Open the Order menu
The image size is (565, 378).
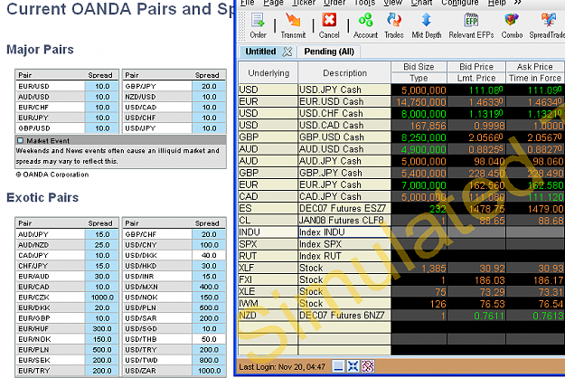click(334, 3)
